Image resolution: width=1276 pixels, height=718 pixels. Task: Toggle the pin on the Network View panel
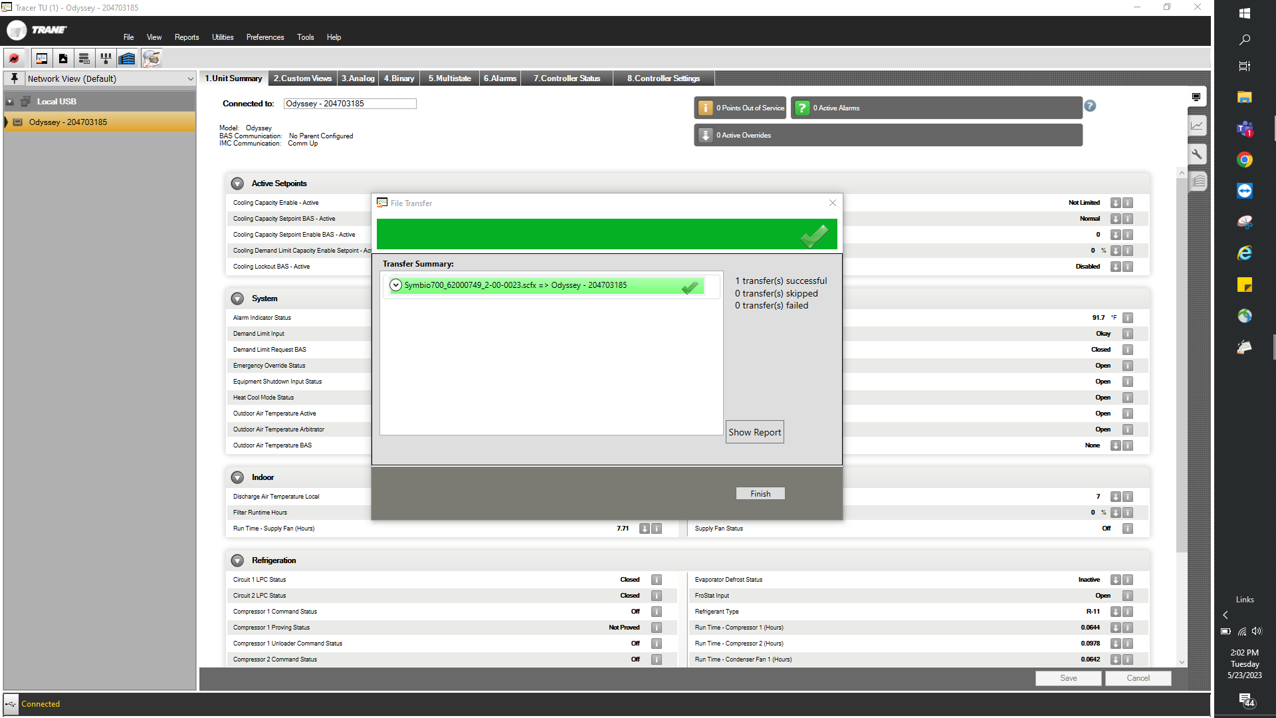(14, 78)
